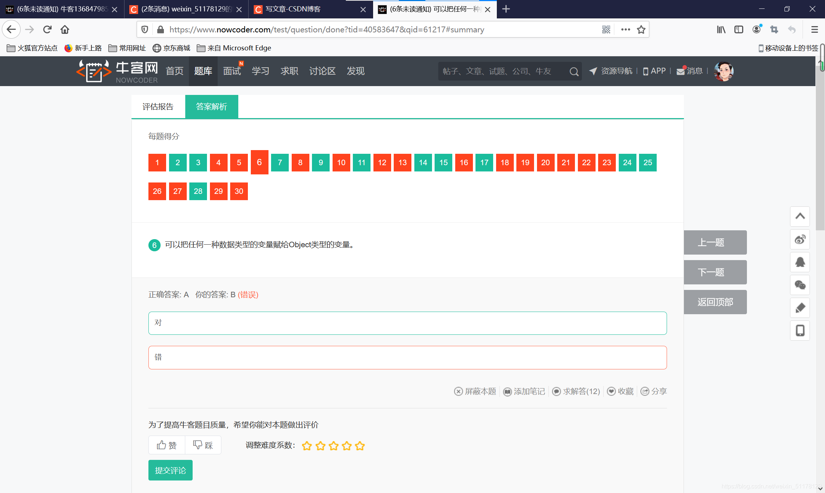This screenshot has height=493, width=825.
Task: Jump to question 28 score box
Action: click(x=198, y=191)
